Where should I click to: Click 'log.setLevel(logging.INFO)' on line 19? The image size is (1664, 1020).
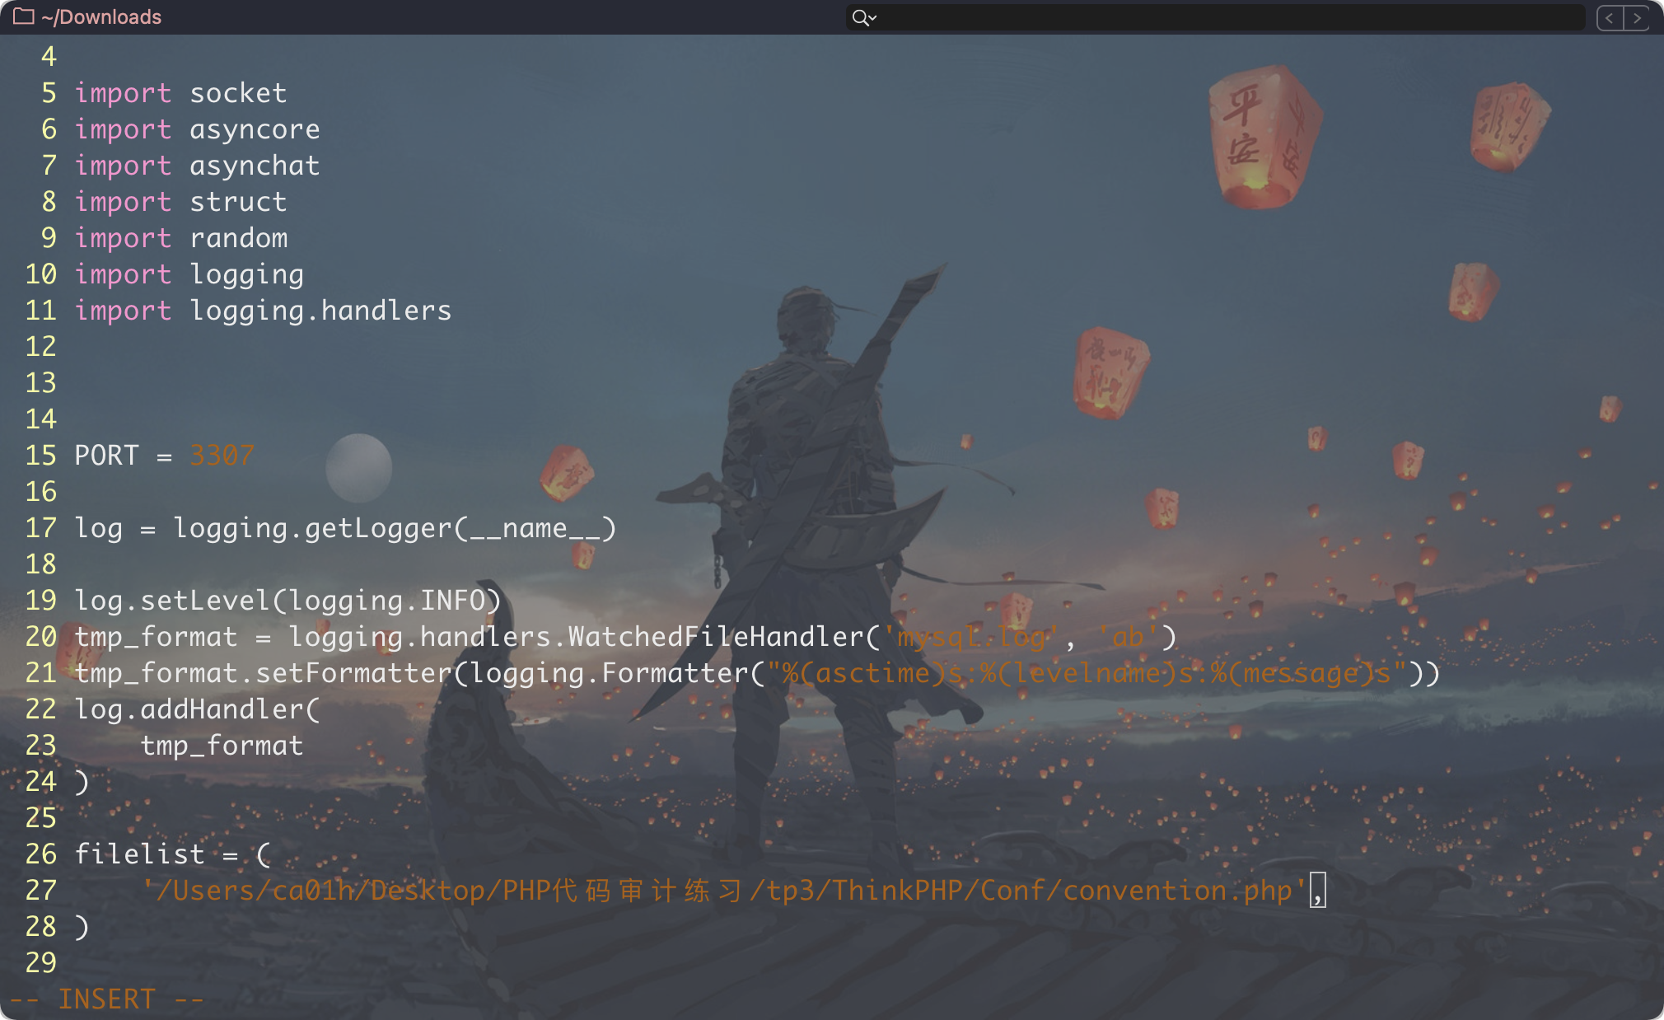point(287,601)
